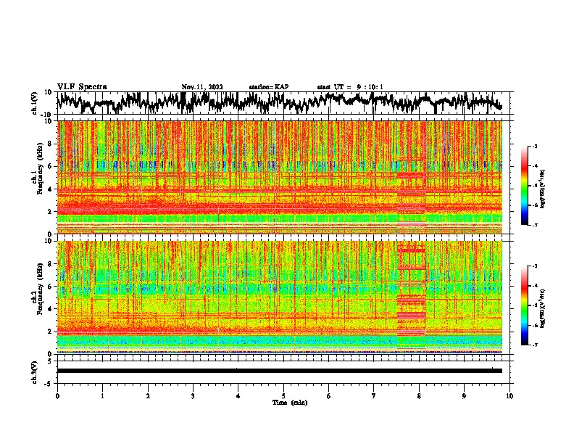Screen dimensions: 574x444
Task: Click time axis tick label "4"
Action: pos(238,396)
